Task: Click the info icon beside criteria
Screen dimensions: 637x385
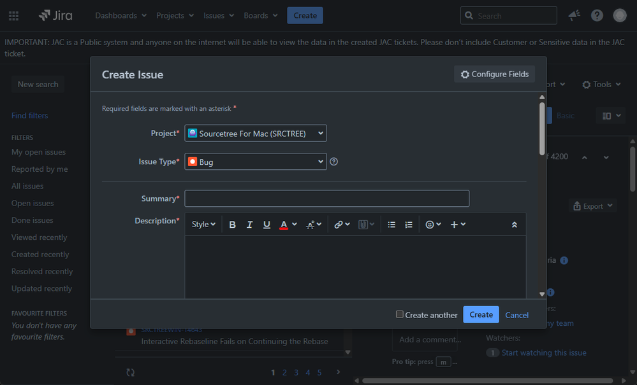Action: coord(564,260)
